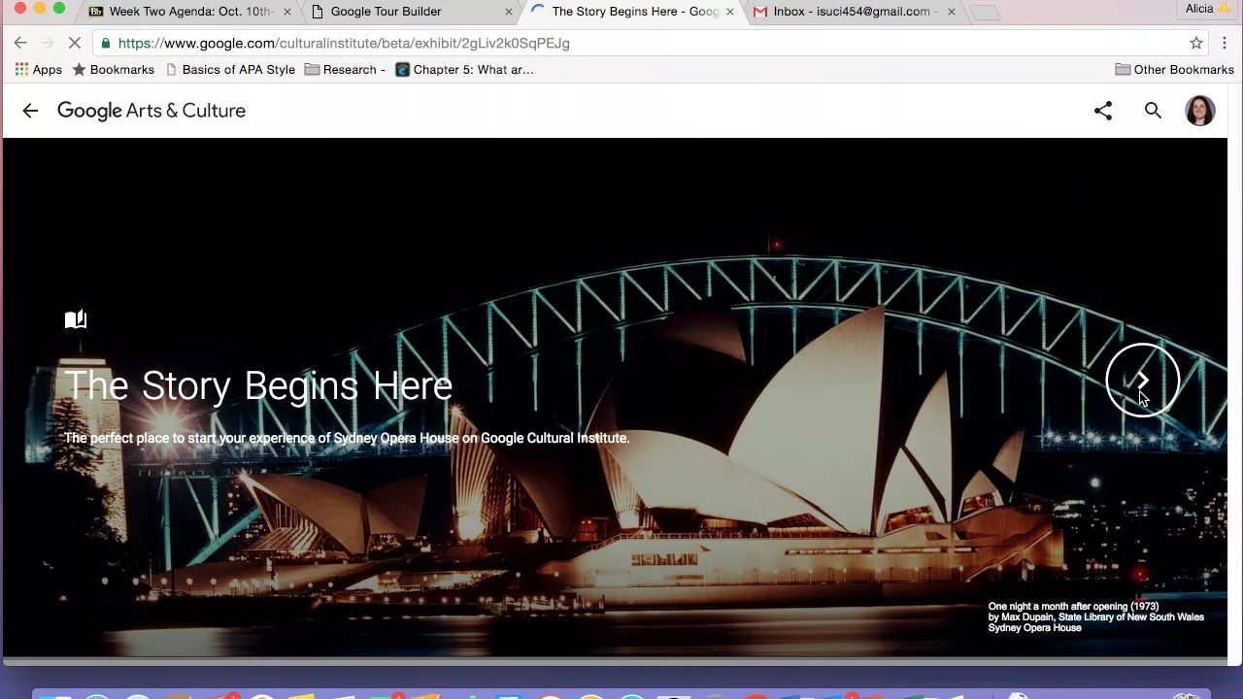Click the exhibit subtitle about Sydney Opera House
This screenshot has height=699, width=1243.
347,439
